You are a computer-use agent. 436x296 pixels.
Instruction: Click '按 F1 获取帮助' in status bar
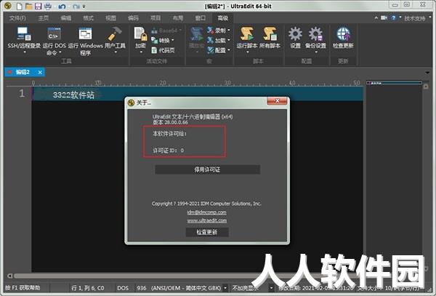23,288
